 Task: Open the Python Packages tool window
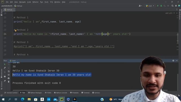35,93
